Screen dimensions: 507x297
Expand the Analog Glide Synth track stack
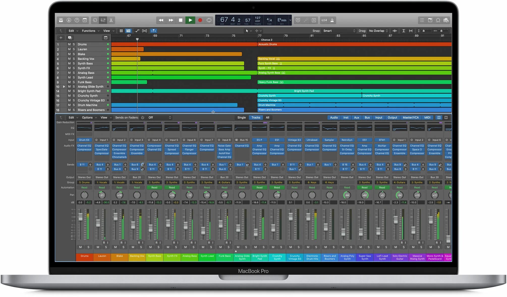(x=64, y=87)
